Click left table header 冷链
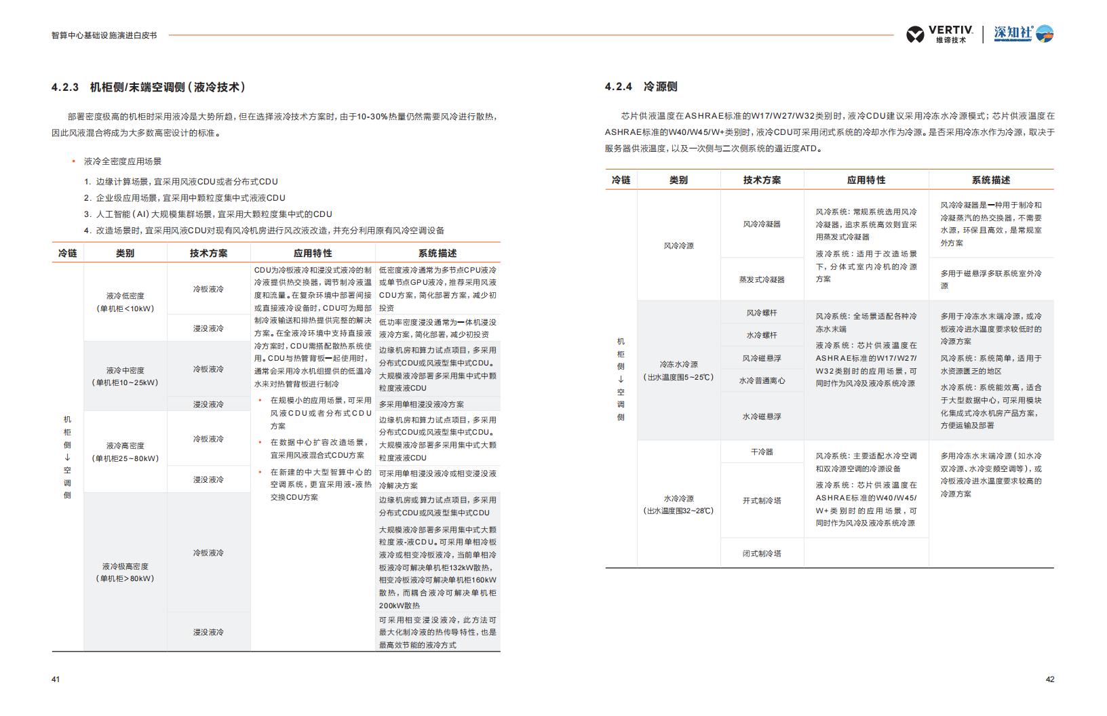Image resolution: width=1107 pixels, height=716 pixels. click(67, 253)
